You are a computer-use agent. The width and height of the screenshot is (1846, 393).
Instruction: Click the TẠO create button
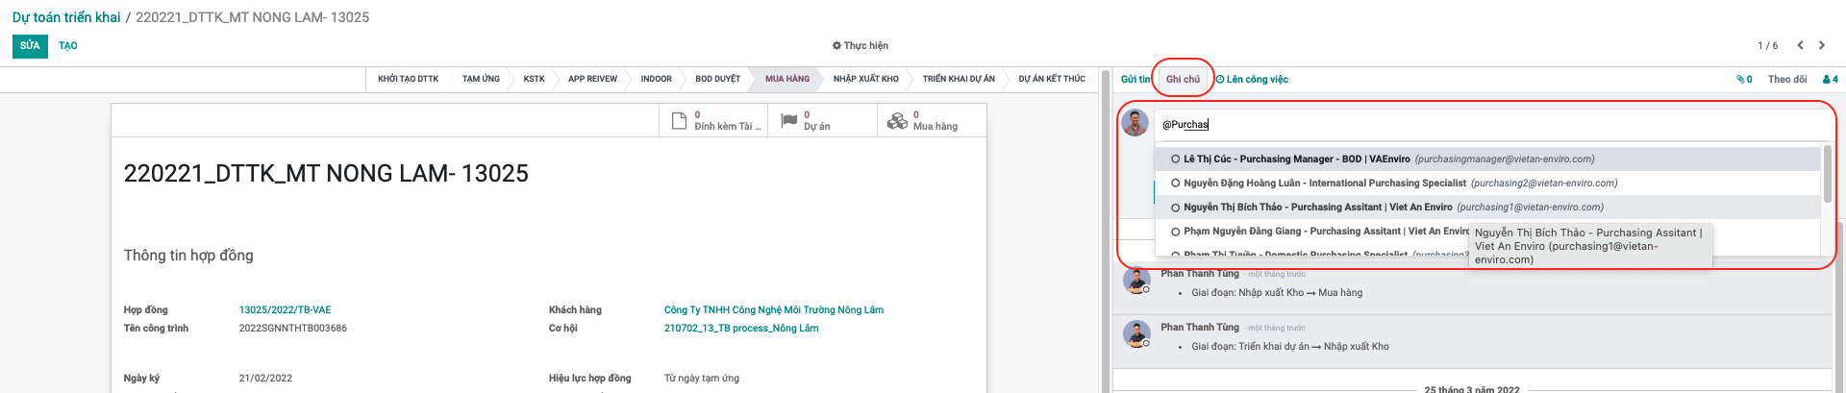coord(68,46)
